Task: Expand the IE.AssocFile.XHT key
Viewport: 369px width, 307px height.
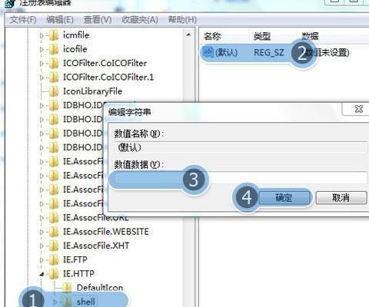Action: pos(42,246)
